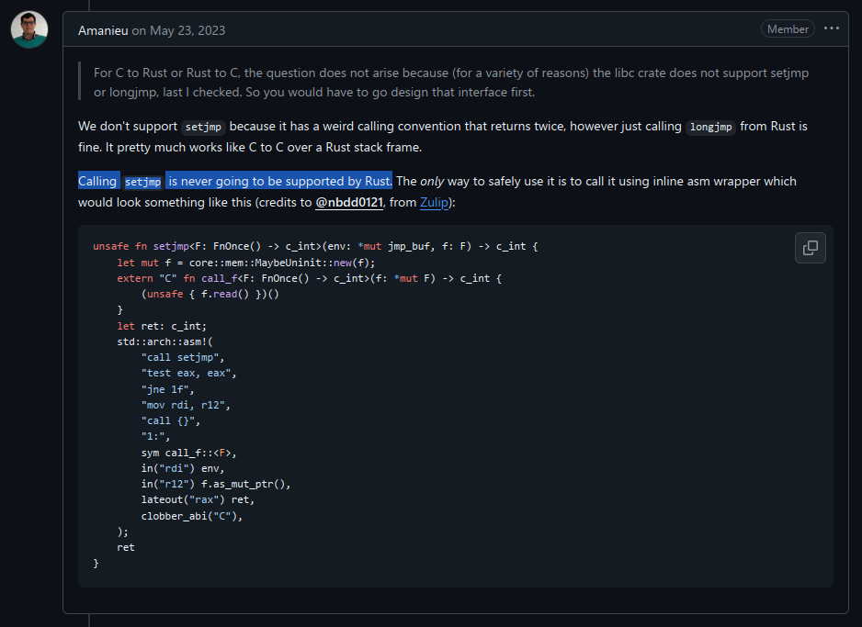The height and width of the screenshot is (627, 862).
Task: Click code line 'clobber_abi("C"),'
Action: tap(192, 516)
